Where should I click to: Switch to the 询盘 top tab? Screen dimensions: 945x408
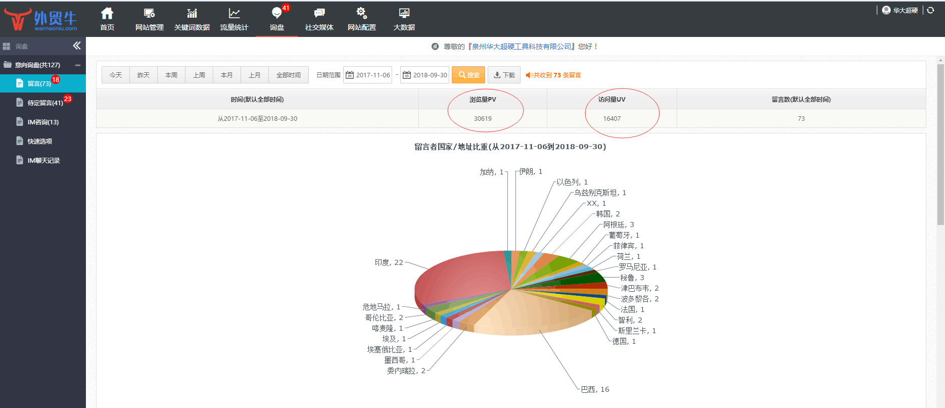click(x=276, y=19)
